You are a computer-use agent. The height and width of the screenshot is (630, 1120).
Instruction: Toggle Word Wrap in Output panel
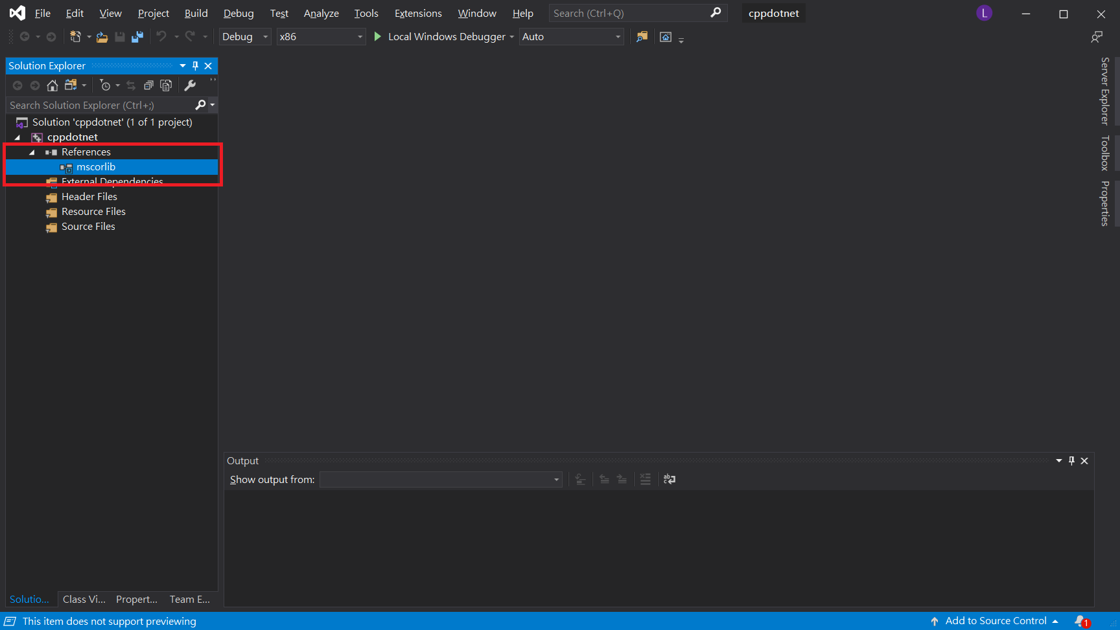click(x=670, y=479)
